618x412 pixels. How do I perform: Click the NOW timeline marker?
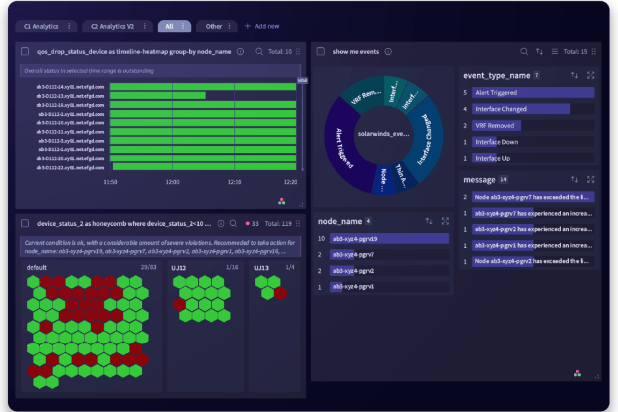tap(302, 81)
